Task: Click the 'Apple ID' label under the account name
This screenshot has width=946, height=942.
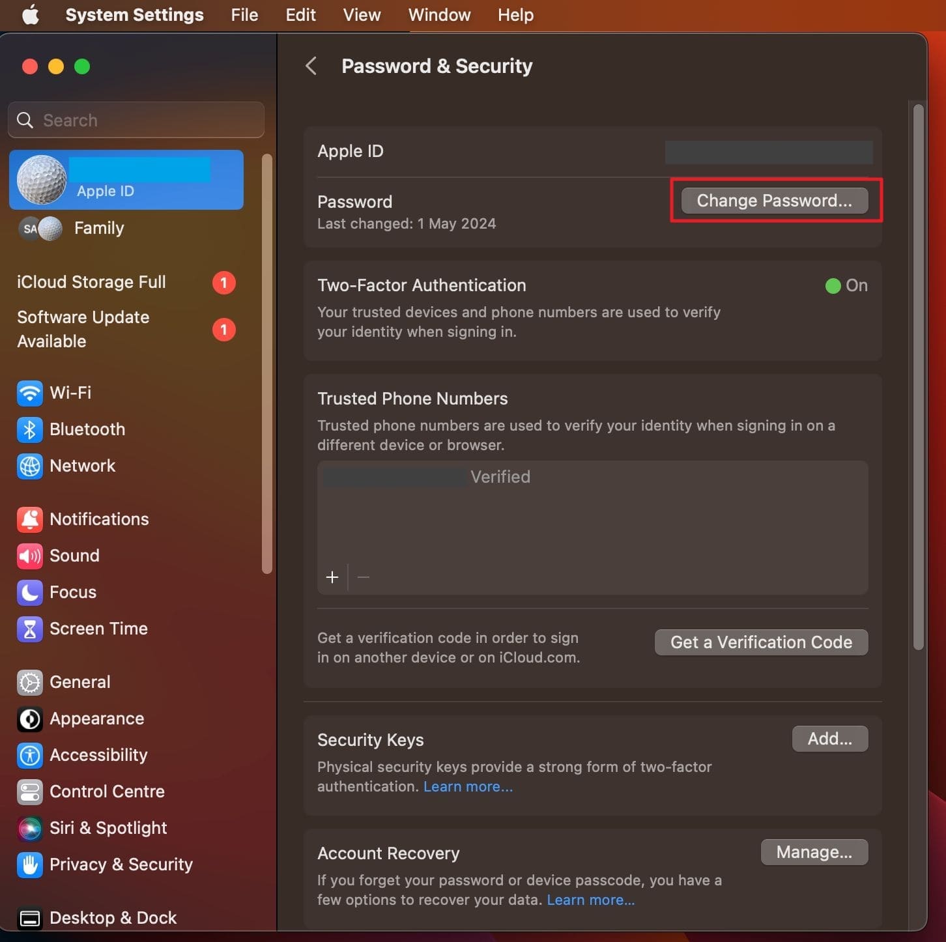Action: pyautogui.click(x=106, y=191)
